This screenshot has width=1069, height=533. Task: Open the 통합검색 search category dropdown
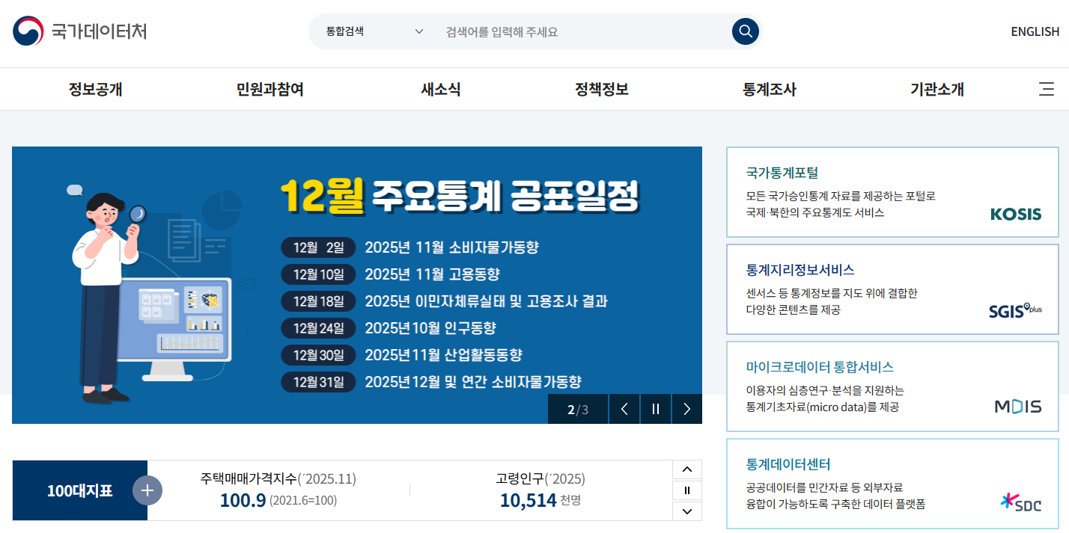pos(372,31)
